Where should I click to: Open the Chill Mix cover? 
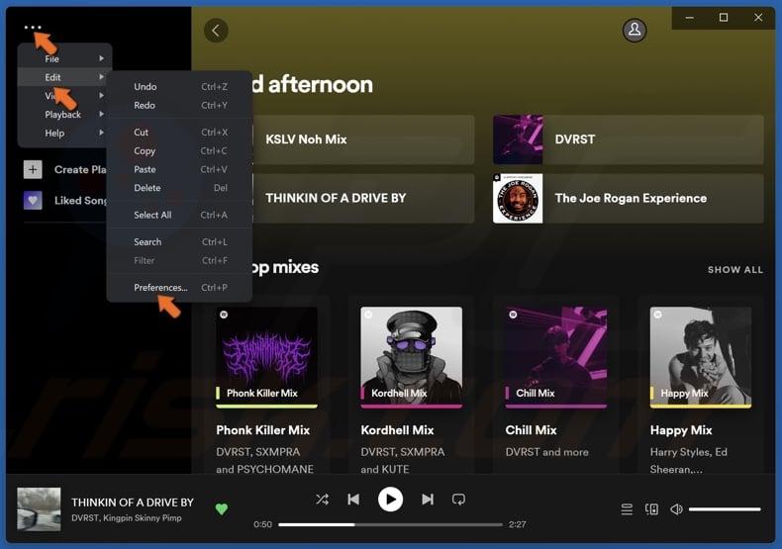click(556, 358)
